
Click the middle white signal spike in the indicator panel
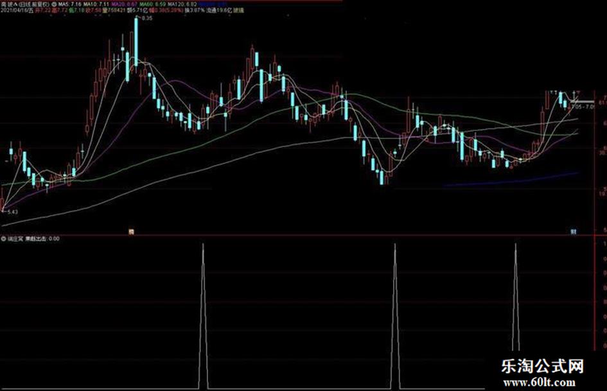coord(395,315)
